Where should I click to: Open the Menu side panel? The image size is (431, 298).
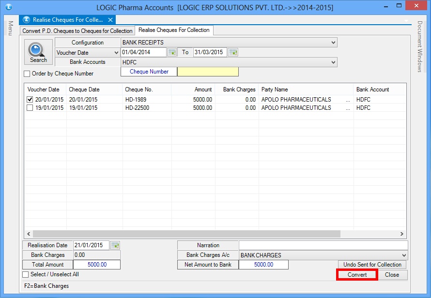pos(10,28)
